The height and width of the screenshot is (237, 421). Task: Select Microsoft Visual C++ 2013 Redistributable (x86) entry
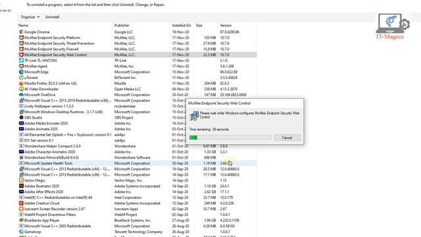(67, 174)
